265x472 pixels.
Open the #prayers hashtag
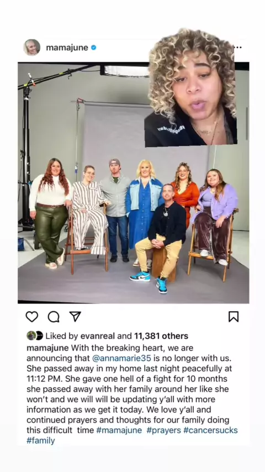click(164, 430)
